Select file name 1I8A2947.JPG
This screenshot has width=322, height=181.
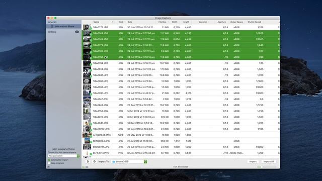click(101, 123)
